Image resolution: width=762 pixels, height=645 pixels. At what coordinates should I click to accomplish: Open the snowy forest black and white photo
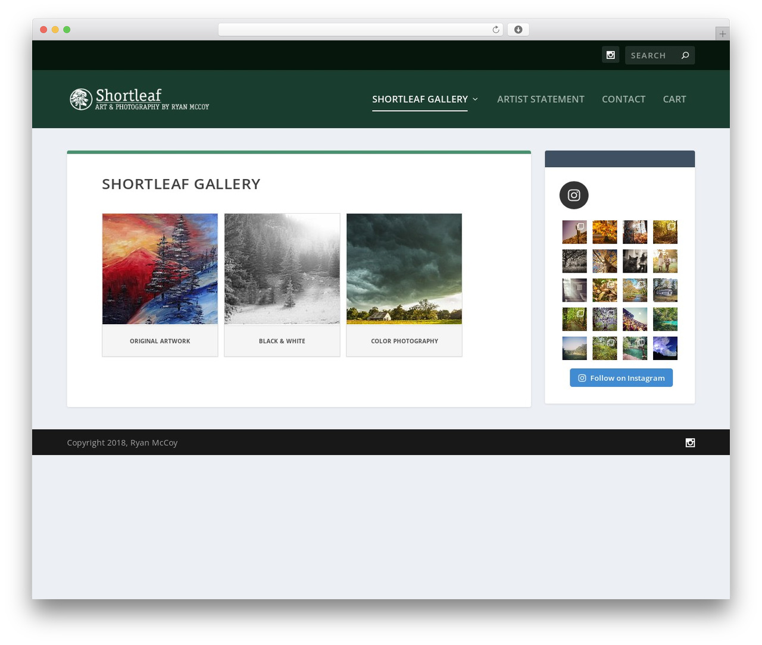(x=282, y=269)
